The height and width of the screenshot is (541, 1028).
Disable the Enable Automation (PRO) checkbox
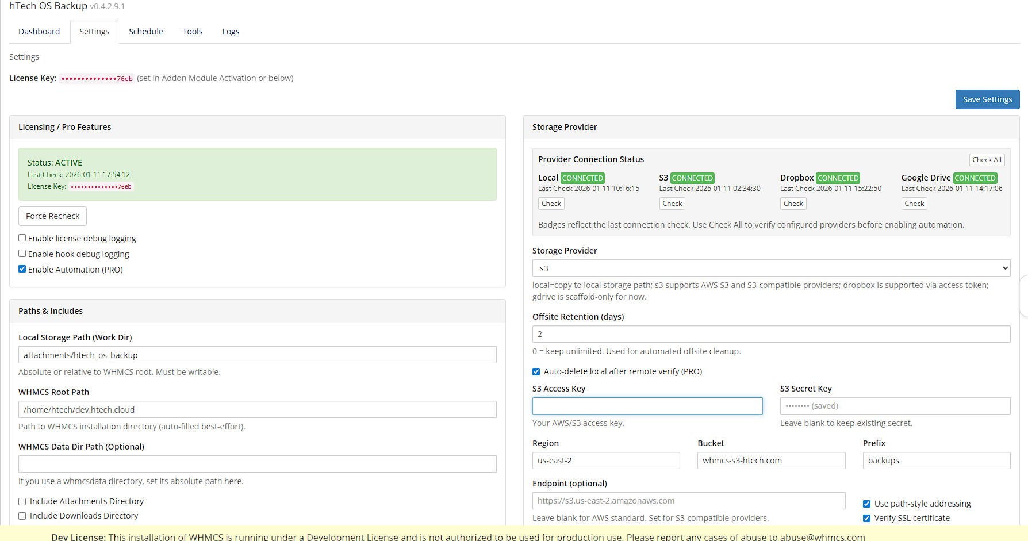22,269
